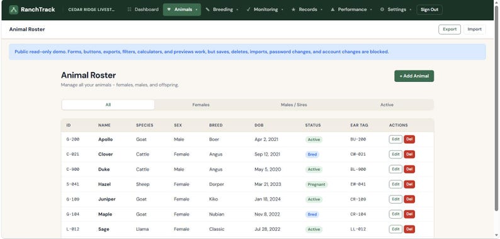Switch to the Active filter tab
The width and height of the screenshot is (500, 239).
(387, 105)
